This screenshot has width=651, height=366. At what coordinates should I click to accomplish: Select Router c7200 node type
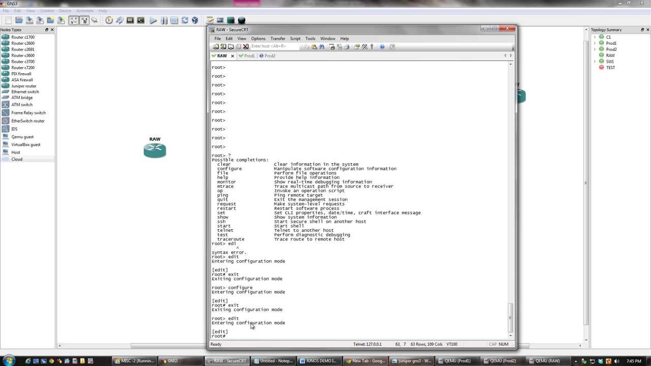coord(23,68)
